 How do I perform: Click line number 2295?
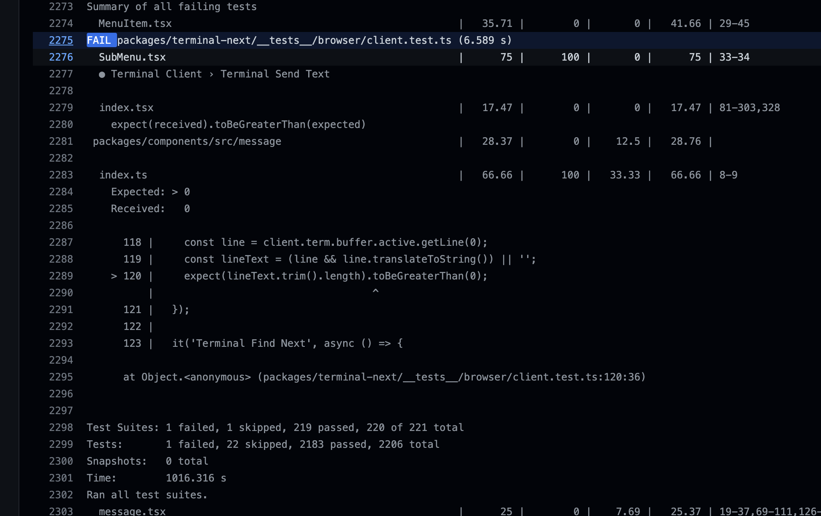[x=61, y=377]
